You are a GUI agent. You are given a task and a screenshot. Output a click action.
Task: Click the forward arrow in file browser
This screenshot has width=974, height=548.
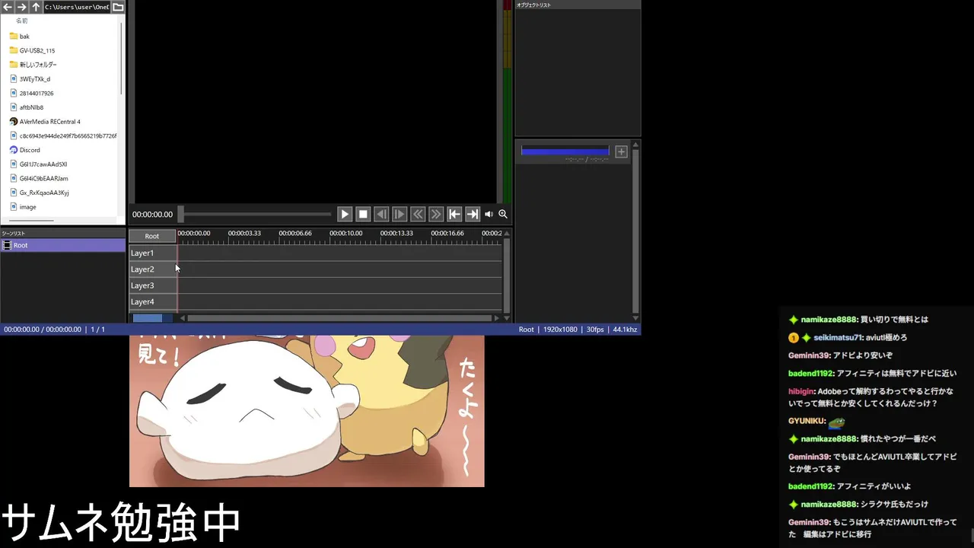(22, 7)
